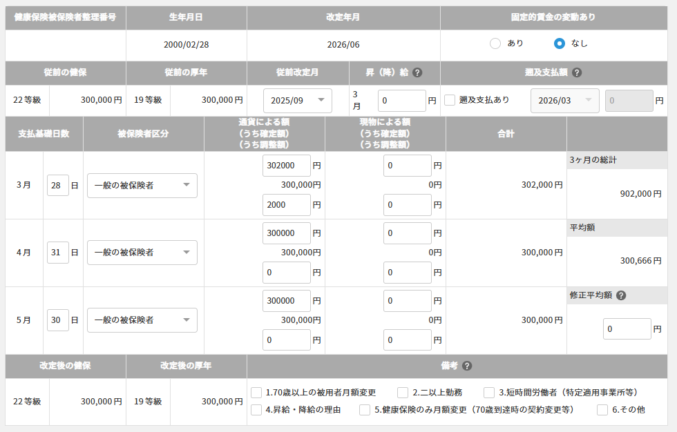
Task: Click the 5月 currency adjustment field
Action: (x=286, y=340)
